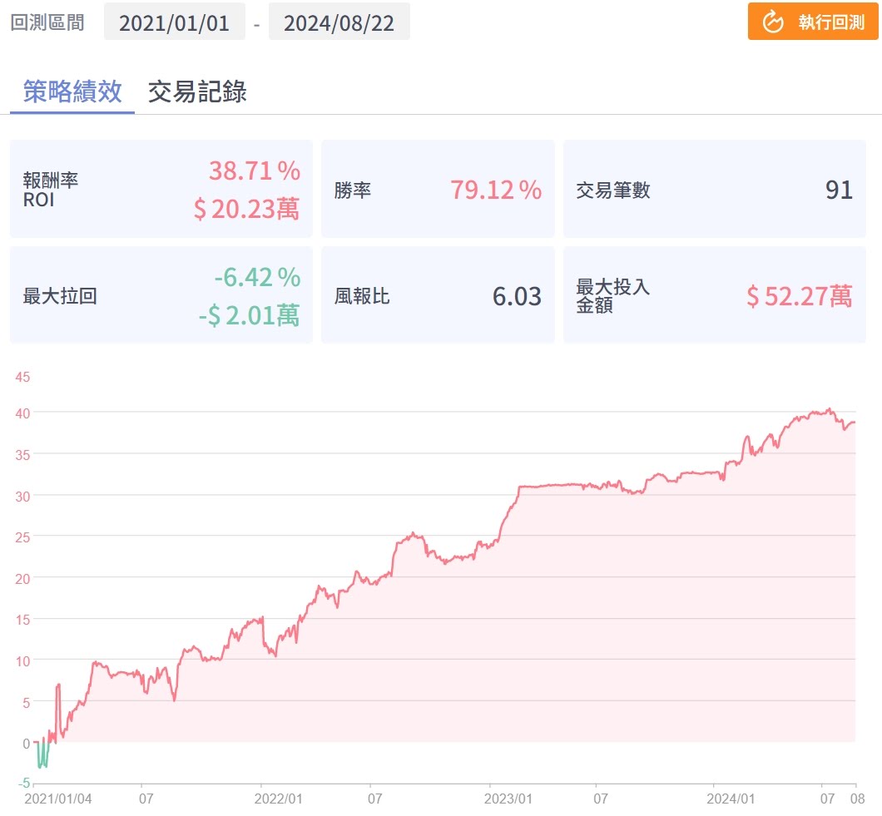This screenshot has width=882, height=816.
Task: Click the start date field 2021/01/01
Action: tap(174, 22)
